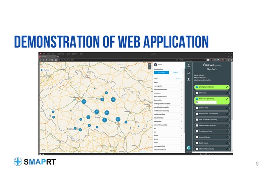Uncheck the Unemployment Index checkbox
273x194 pixels.
pos(197,87)
